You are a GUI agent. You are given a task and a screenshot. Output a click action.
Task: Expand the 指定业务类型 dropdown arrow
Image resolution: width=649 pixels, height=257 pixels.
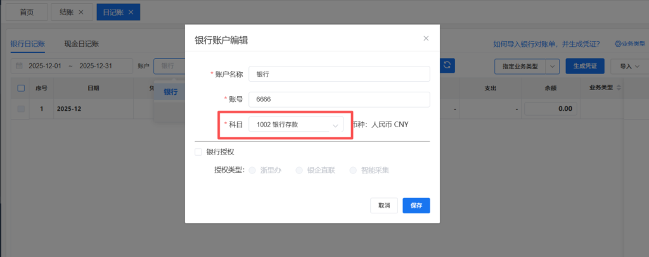point(552,66)
